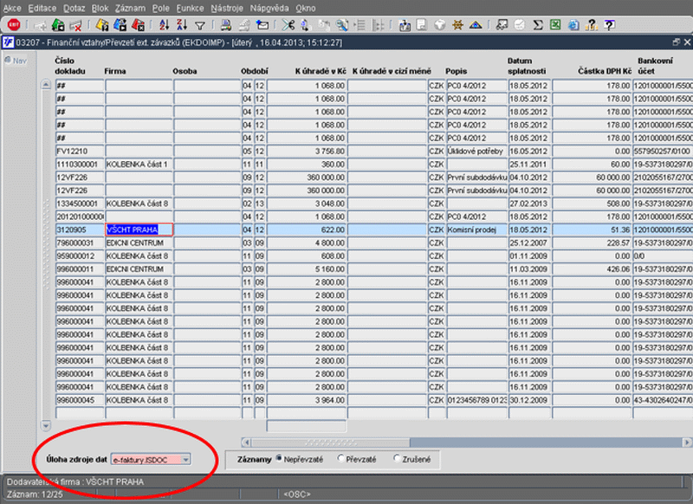This screenshot has width=693, height=504.
Task: Open the Úloha zdroje dat dropdown
Action: pyautogui.click(x=186, y=459)
